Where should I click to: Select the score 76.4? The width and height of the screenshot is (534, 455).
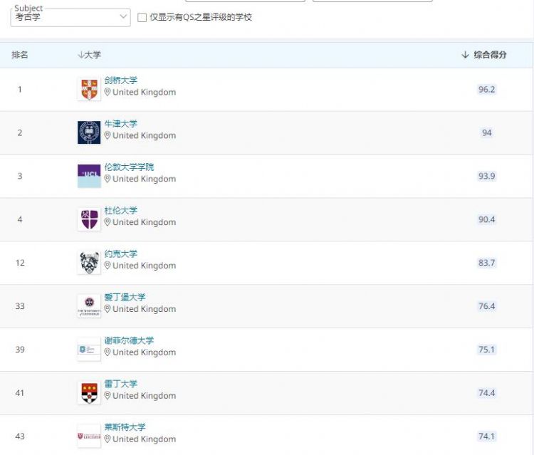pyautogui.click(x=487, y=306)
